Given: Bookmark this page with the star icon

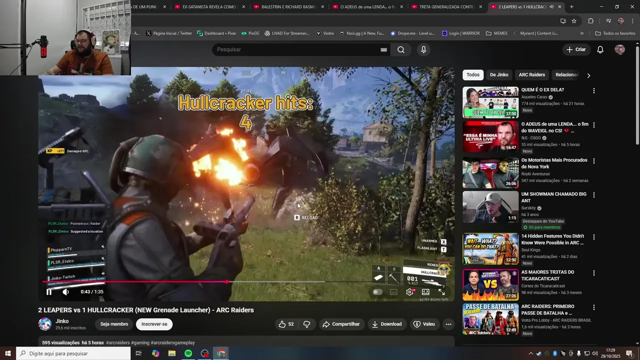Looking at the screenshot, I should point(574,21).
